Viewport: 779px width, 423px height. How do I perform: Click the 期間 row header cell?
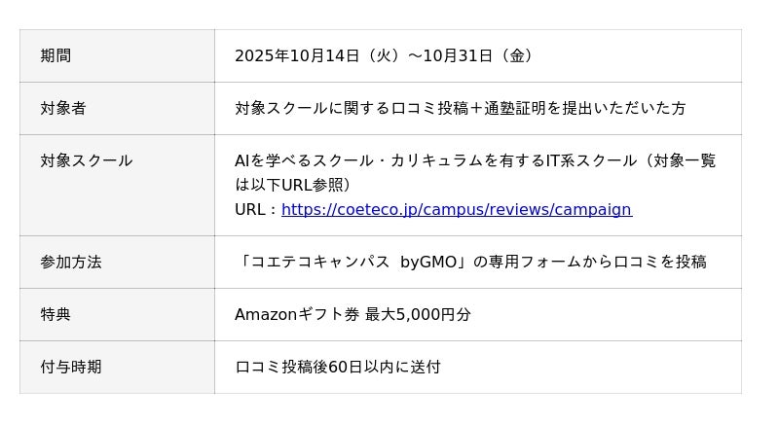point(56,56)
